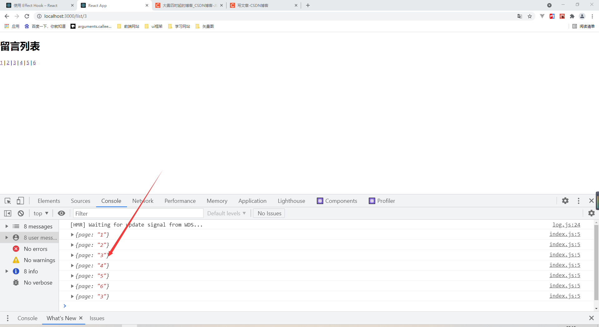This screenshot has height=327, width=599.
Task: Open the extensions puzzle icon
Action: pos(572,16)
